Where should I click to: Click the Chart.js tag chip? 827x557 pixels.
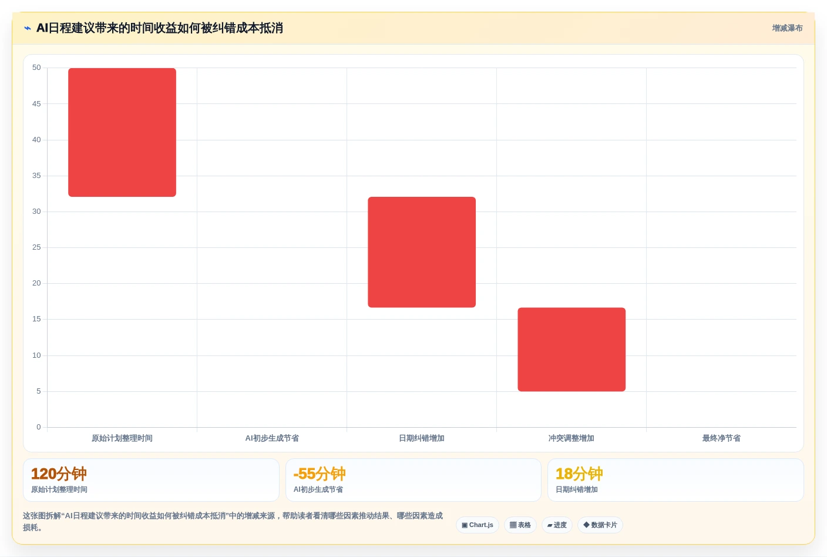[478, 525]
